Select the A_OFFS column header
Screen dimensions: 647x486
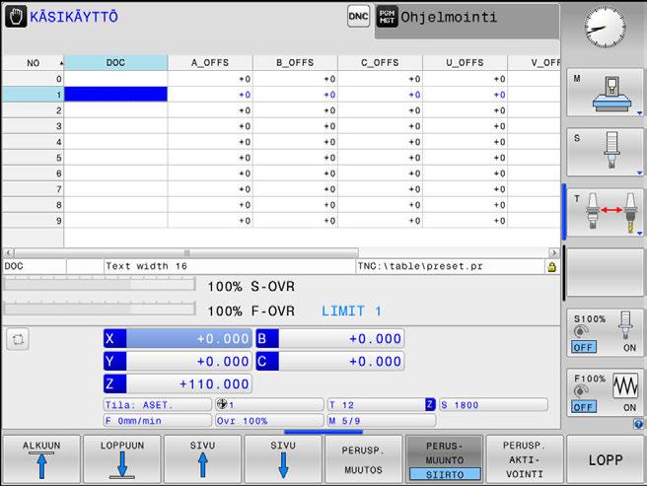pyautogui.click(x=210, y=63)
